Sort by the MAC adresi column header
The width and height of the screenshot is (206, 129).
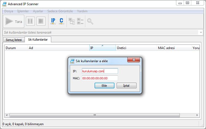click(174, 48)
